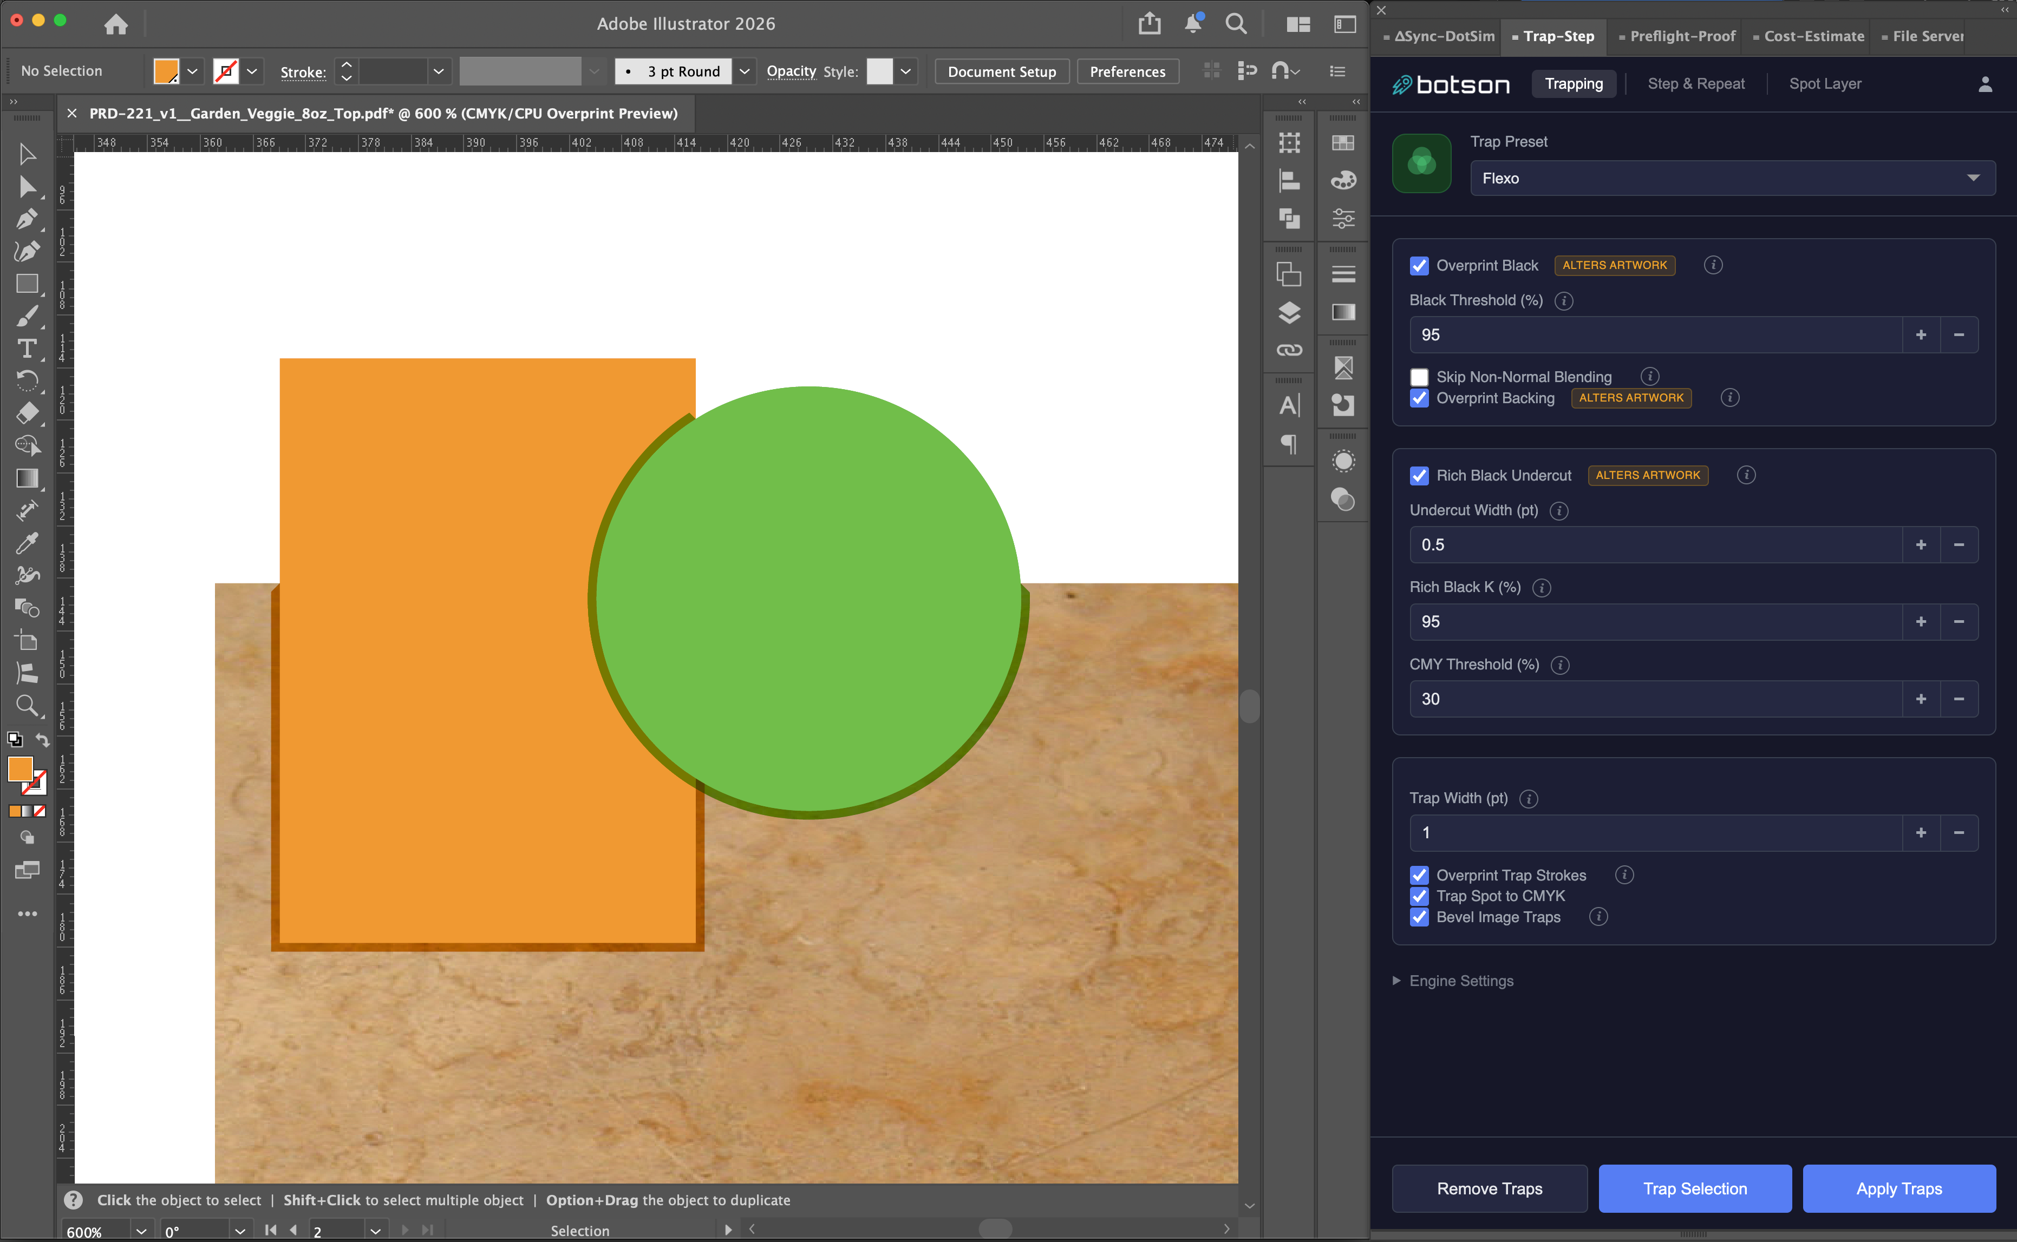Select the Type tool
This screenshot has width=2017, height=1242.
click(27, 349)
